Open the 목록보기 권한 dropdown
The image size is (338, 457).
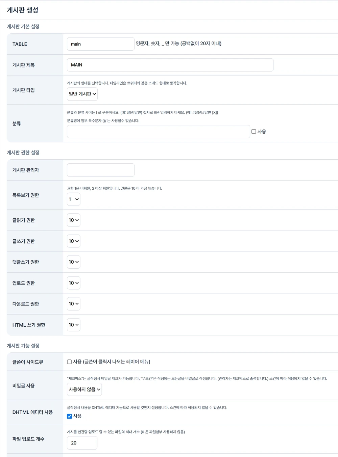click(74, 199)
